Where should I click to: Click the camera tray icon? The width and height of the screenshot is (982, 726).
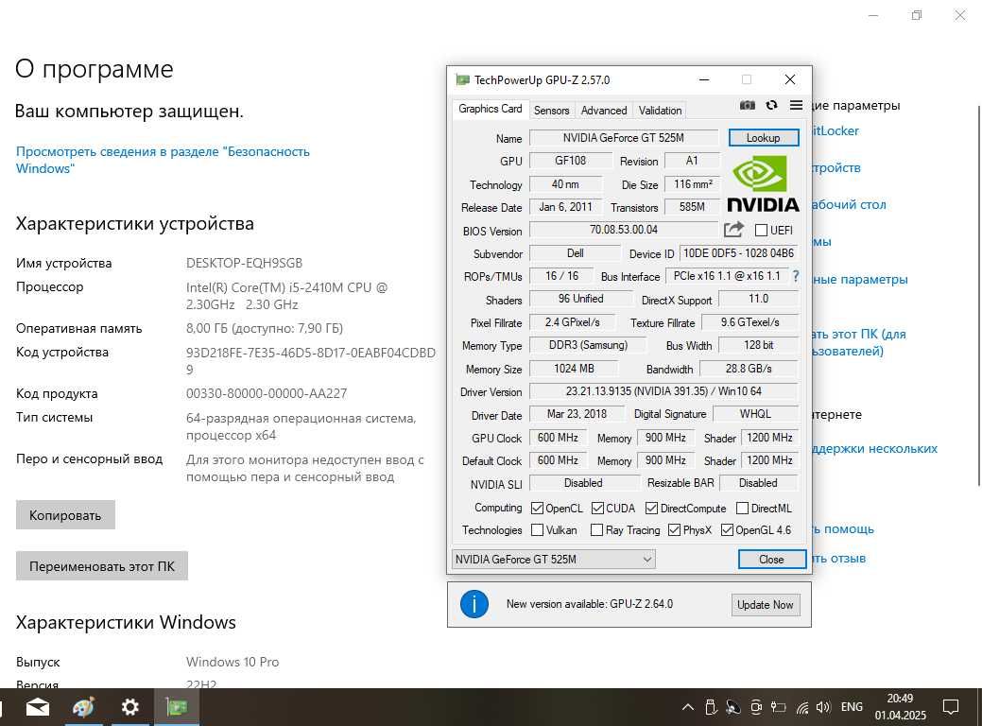(756, 707)
